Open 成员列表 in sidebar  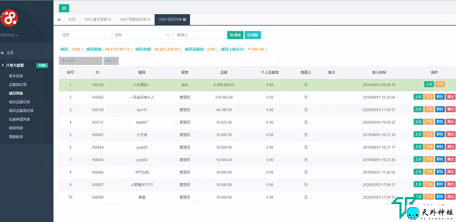tap(16, 93)
